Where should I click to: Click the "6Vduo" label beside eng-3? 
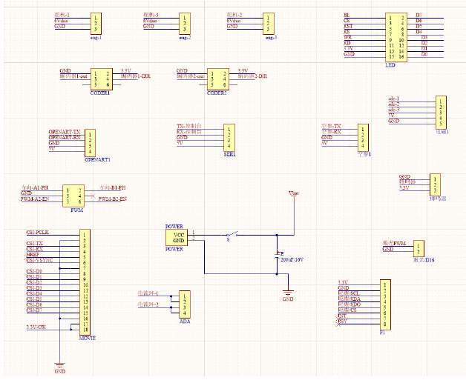point(234,21)
